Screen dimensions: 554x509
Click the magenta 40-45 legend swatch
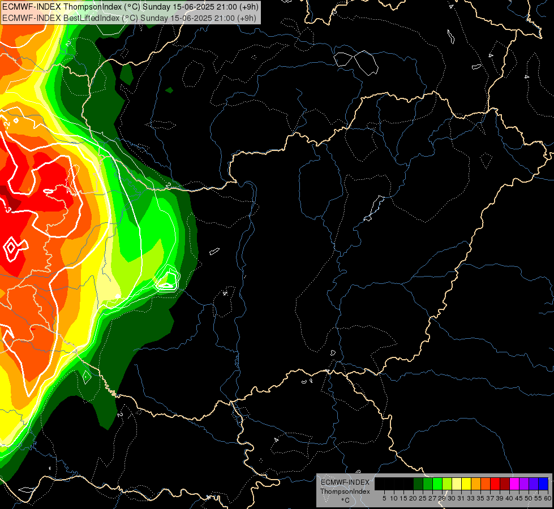tap(514, 484)
